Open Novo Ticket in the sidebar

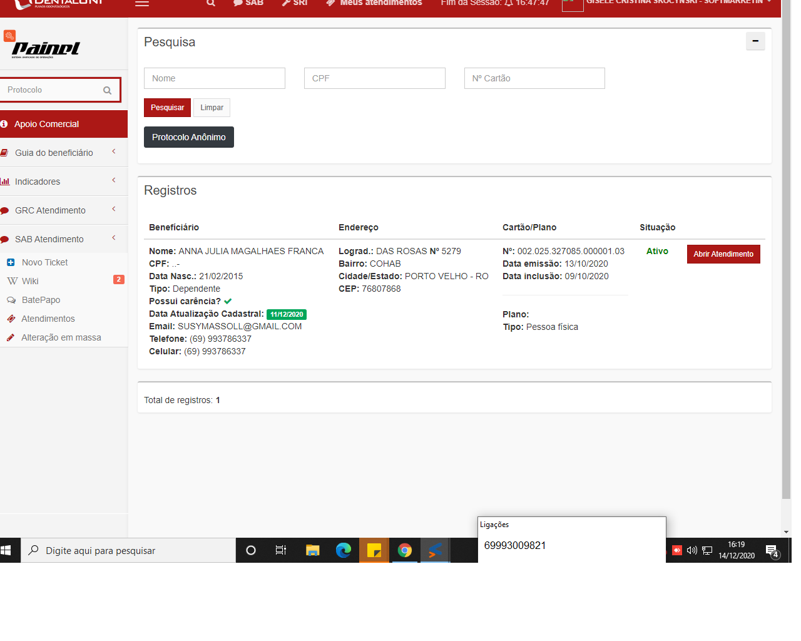point(44,262)
